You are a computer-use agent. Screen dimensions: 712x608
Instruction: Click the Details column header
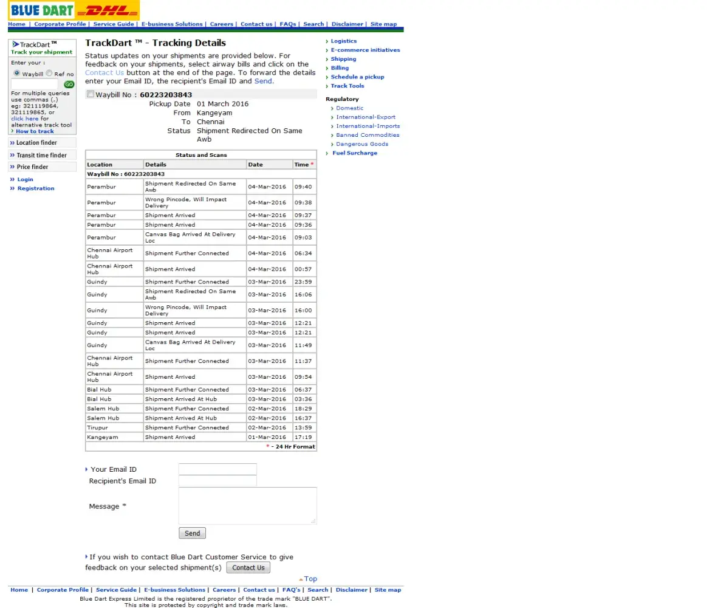[x=195, y=165]
